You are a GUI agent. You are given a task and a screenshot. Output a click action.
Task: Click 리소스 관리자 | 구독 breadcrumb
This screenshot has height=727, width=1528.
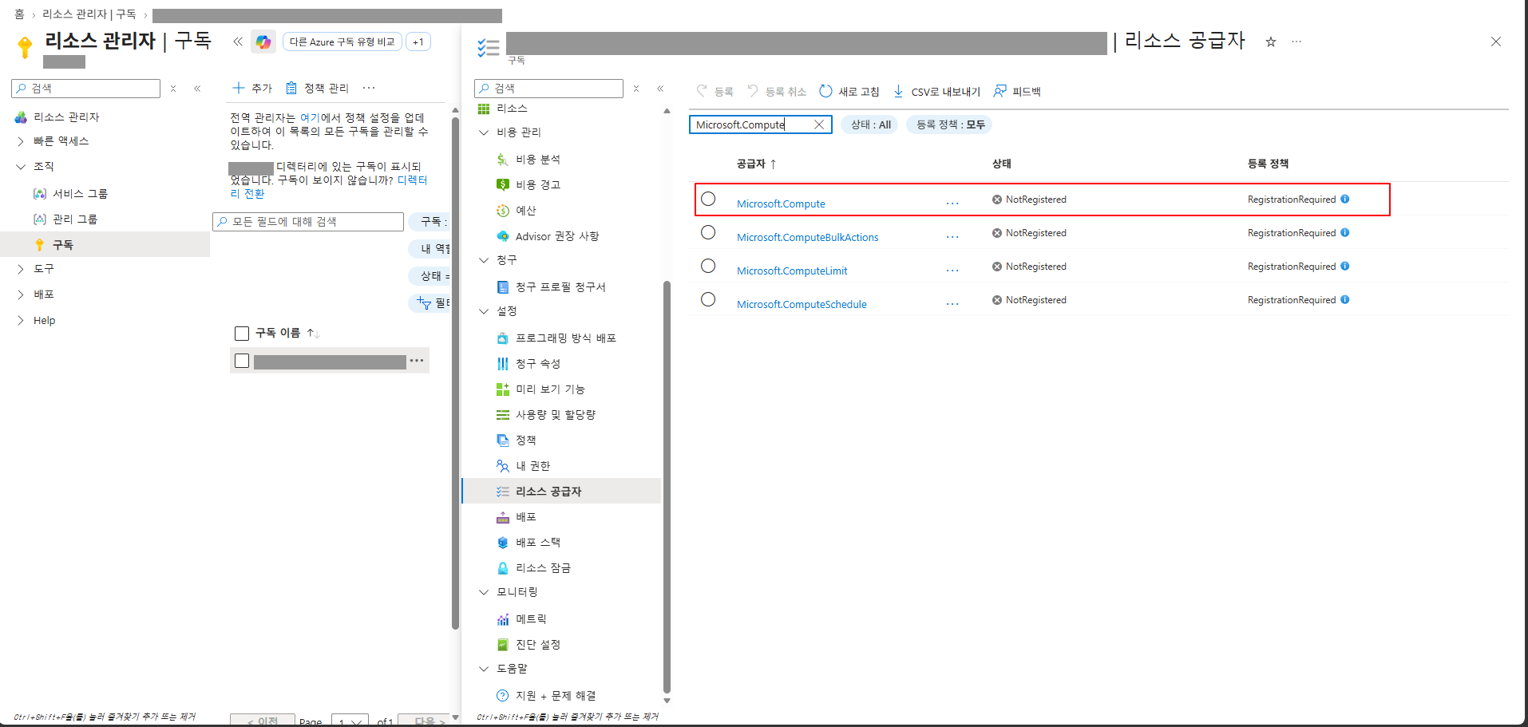[89, 14]
